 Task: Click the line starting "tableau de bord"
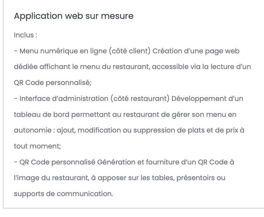[125, 115]
